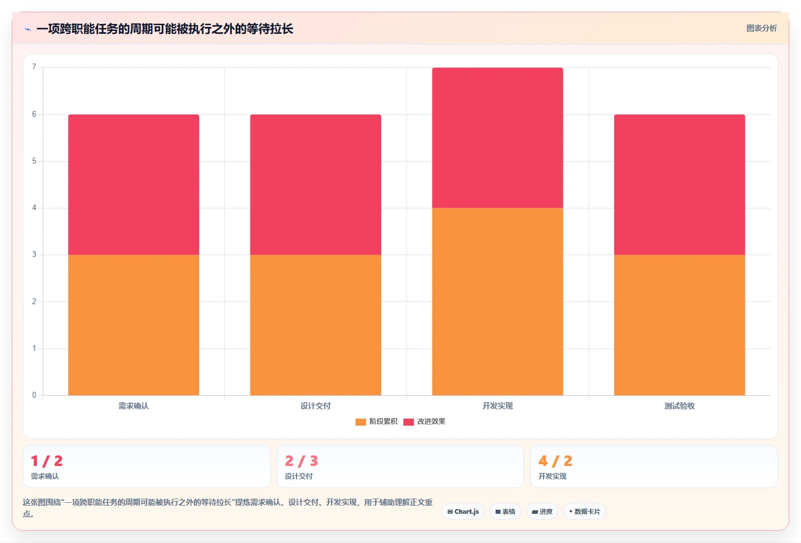This screenshot has width=801, height=543.
Task: Click the 改进效果 legend text
Action: pos(431,422)
